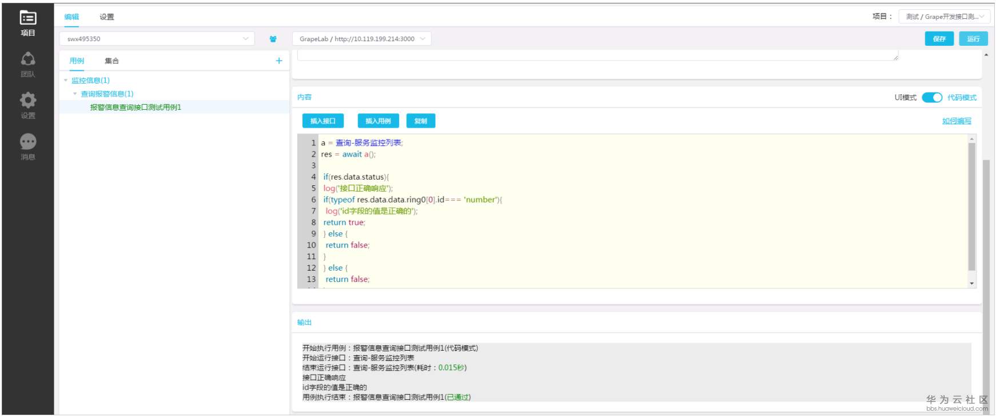Open the swx495350 user dropdown

(x=157, y=39)
